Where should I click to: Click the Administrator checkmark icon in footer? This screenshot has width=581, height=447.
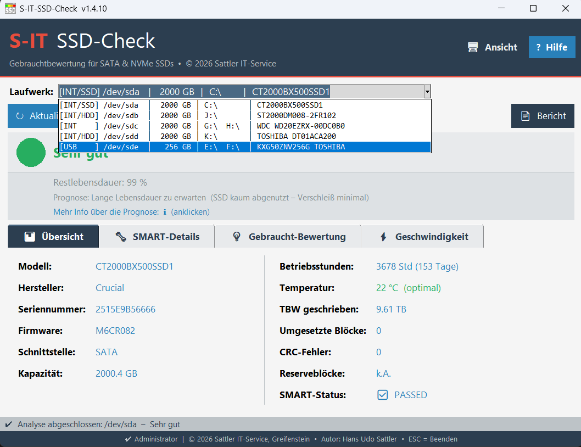(128, 439)
